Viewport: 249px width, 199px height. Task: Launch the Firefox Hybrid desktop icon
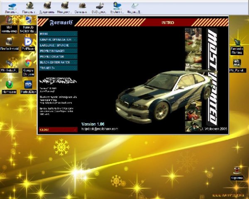[9, 43]
